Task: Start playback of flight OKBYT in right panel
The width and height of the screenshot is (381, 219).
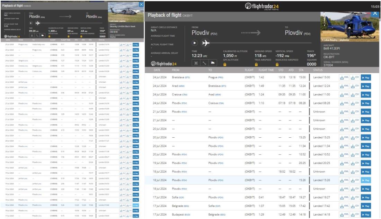Action: pyautogui.click(x=195, y=43)
